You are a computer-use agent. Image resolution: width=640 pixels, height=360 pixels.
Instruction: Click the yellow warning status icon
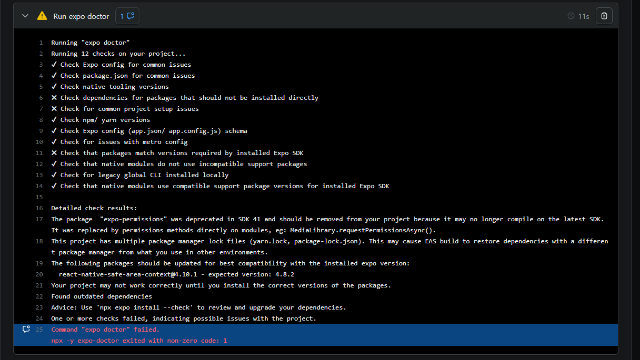click(x=42, y=16)
